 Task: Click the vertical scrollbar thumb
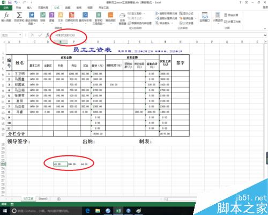click(x=267, y=158)
